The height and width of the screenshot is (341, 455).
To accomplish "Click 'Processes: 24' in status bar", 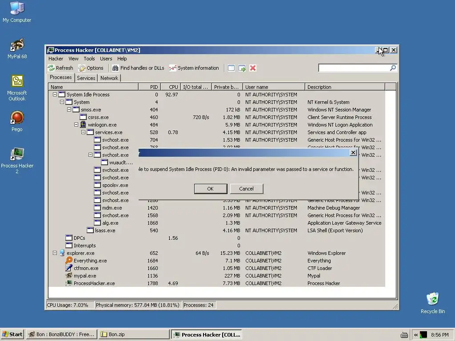I will click(x=199, y=305).
